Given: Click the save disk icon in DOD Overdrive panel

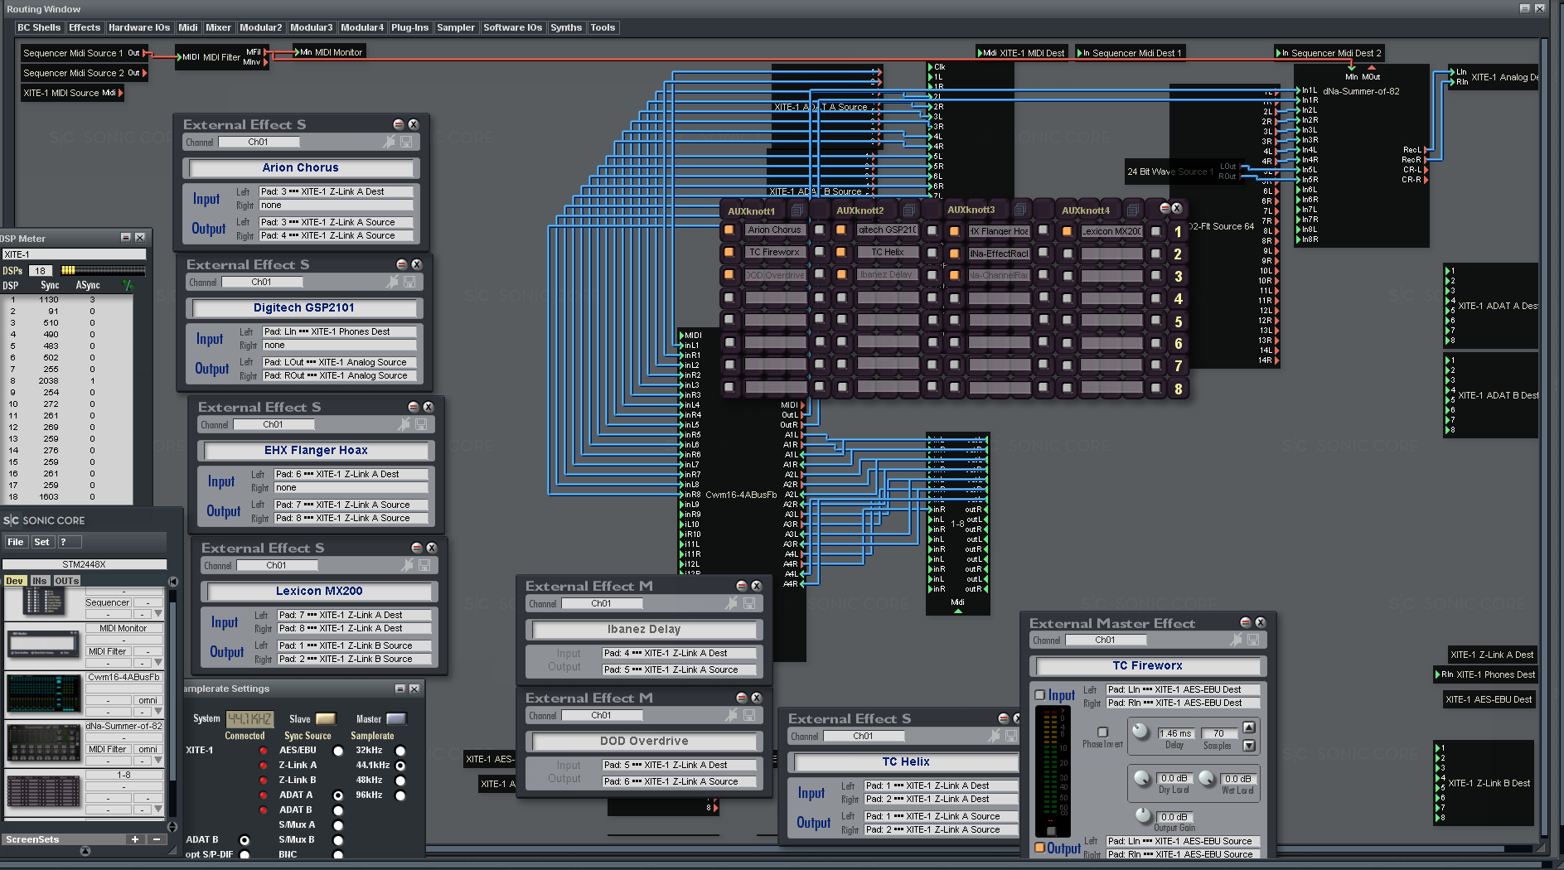Looking at the screenshot, I should point(749,715).
